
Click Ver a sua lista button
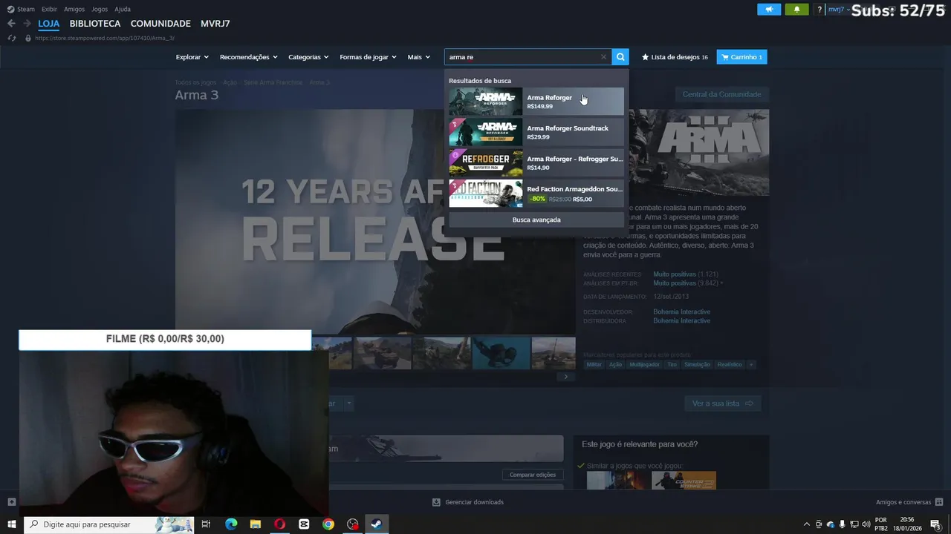723,403
